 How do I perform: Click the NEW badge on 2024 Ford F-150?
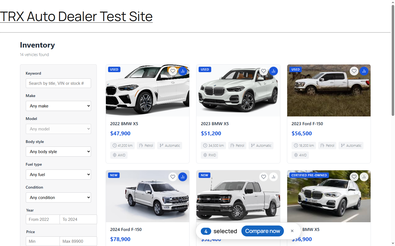click(114, 175)
